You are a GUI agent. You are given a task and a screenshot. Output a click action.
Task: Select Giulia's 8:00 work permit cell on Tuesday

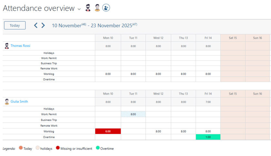tap(133, 114)
